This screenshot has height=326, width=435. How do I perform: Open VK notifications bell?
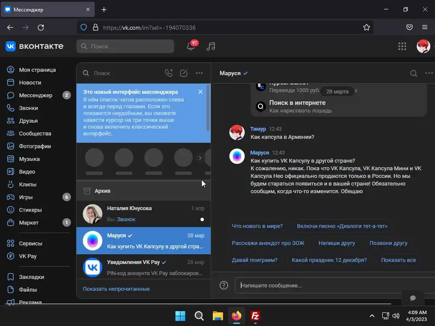pos(191,46)
